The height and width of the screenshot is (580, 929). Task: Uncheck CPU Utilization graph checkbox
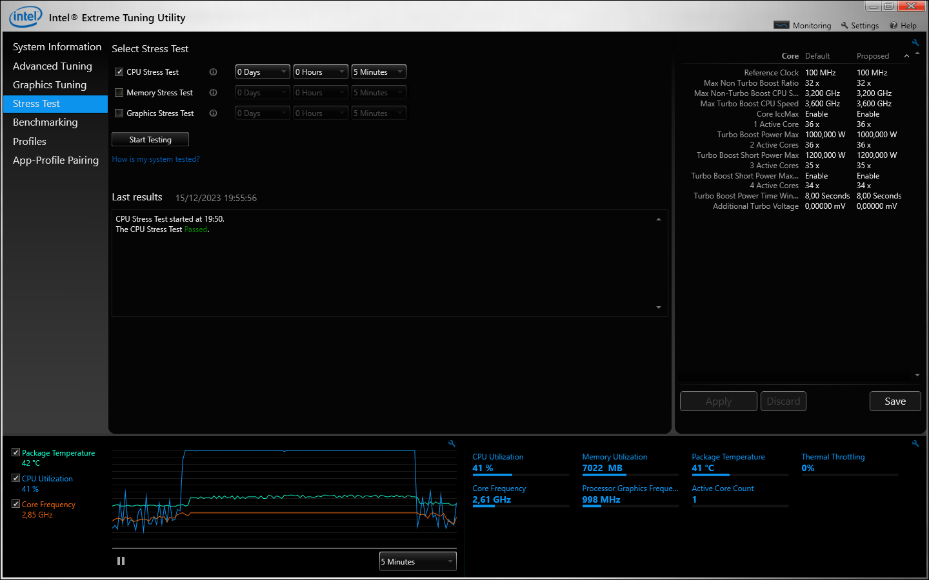coord(15,478)
